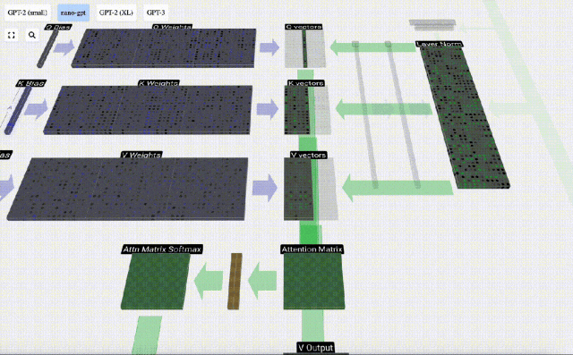Choose the GPT-3 model
The image size is (573, 355).
click(x=156, y=13)
